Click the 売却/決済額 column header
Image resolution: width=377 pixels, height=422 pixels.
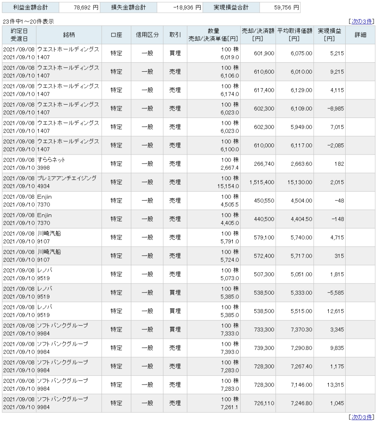(x=258, y=35)
